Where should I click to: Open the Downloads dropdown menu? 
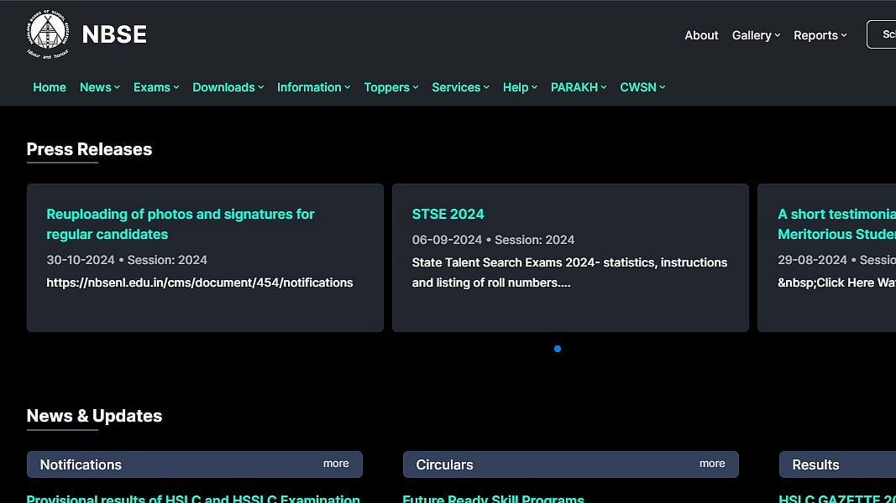point(228,87)
